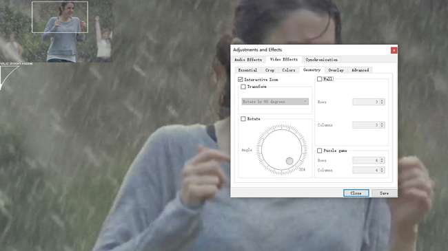The height and width of the screenshot is (251, 448).
Task: Enable the Puzzle game checkbox
Action: click(319, 151)
